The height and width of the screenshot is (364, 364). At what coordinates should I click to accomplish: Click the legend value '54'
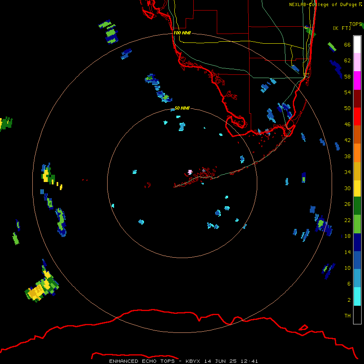(347, 92)
